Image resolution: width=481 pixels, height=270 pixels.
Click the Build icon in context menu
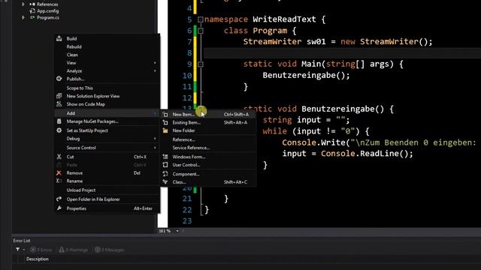pos(59,38)
